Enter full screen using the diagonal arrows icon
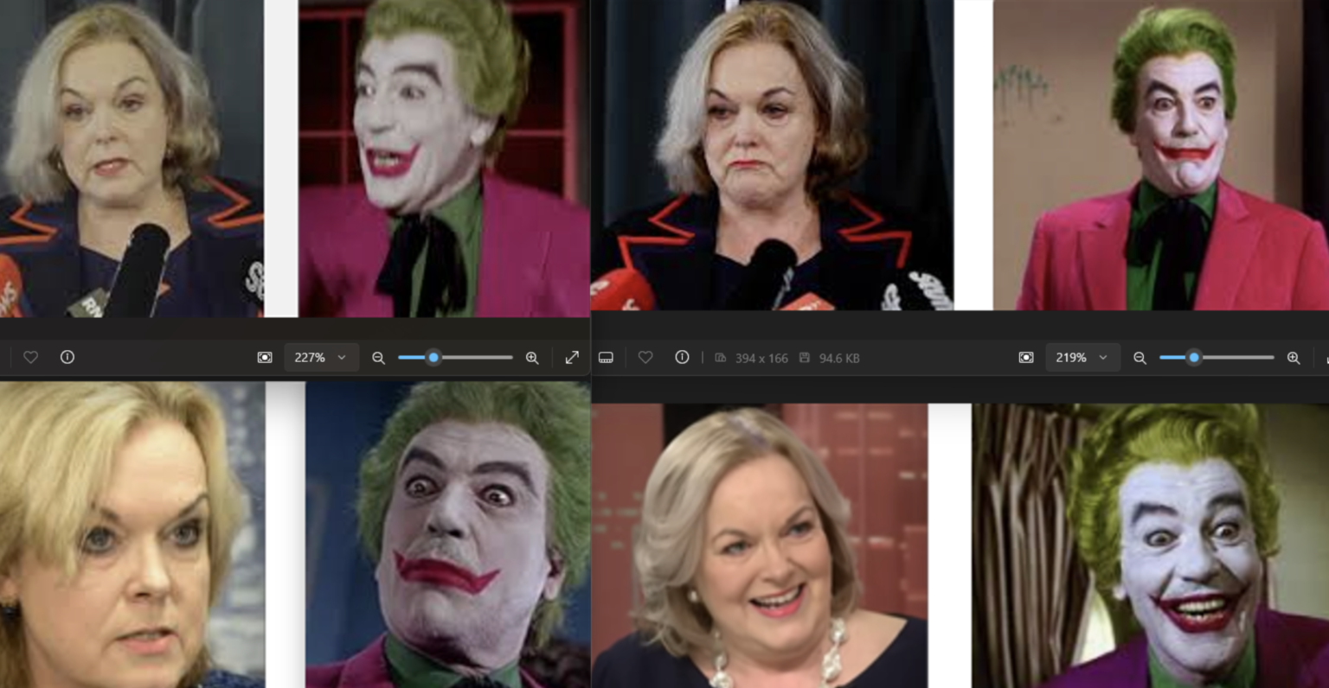 pyautogui.click(x=572, y=357)
